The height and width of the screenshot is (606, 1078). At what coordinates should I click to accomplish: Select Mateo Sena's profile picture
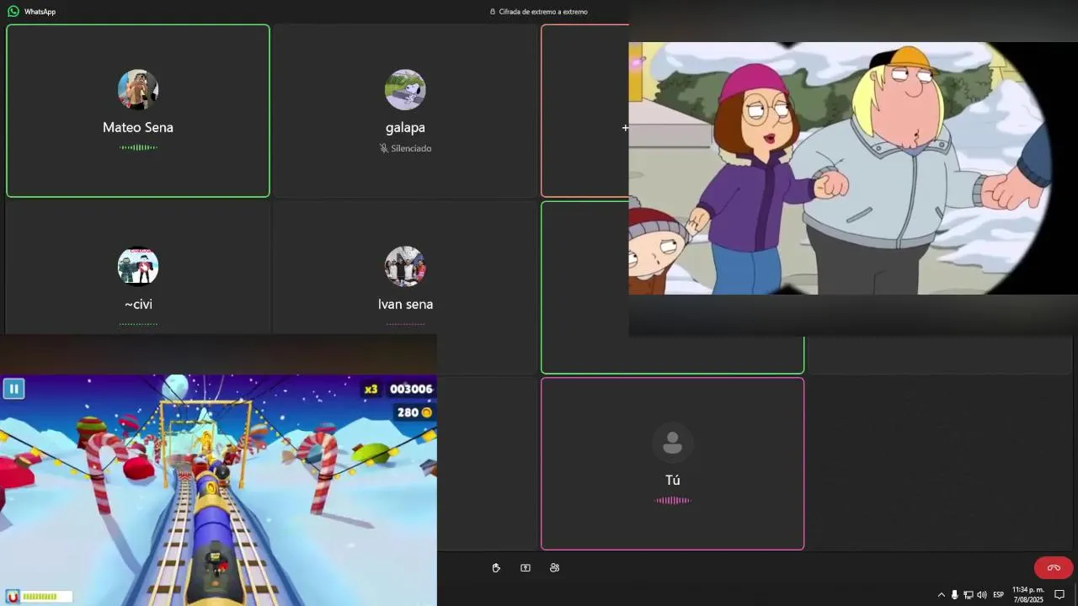click(x=138, y=90)
